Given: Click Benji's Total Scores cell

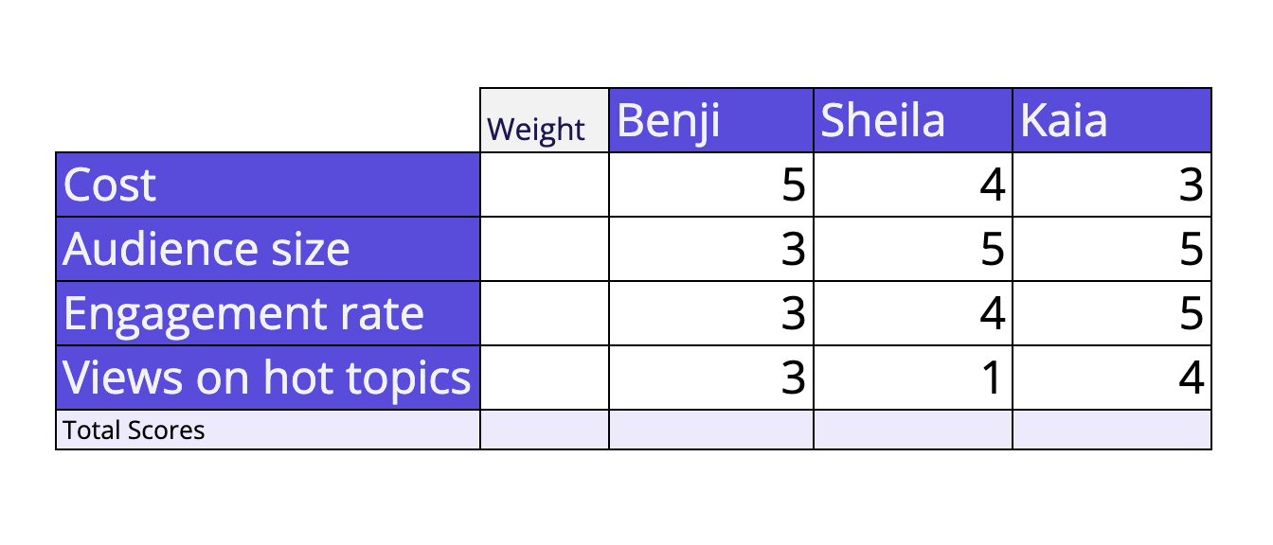Looking at the screenshot, I should [710, 430].
